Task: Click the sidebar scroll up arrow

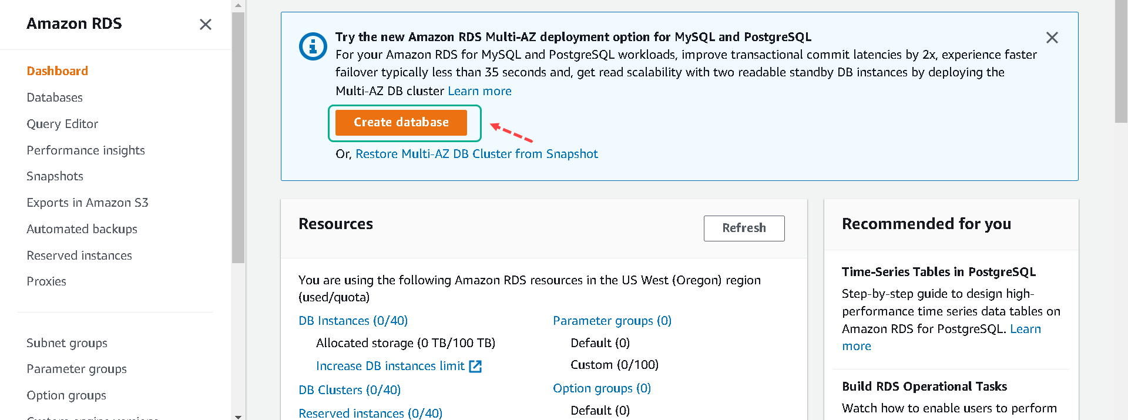Action: click(238, 5)
